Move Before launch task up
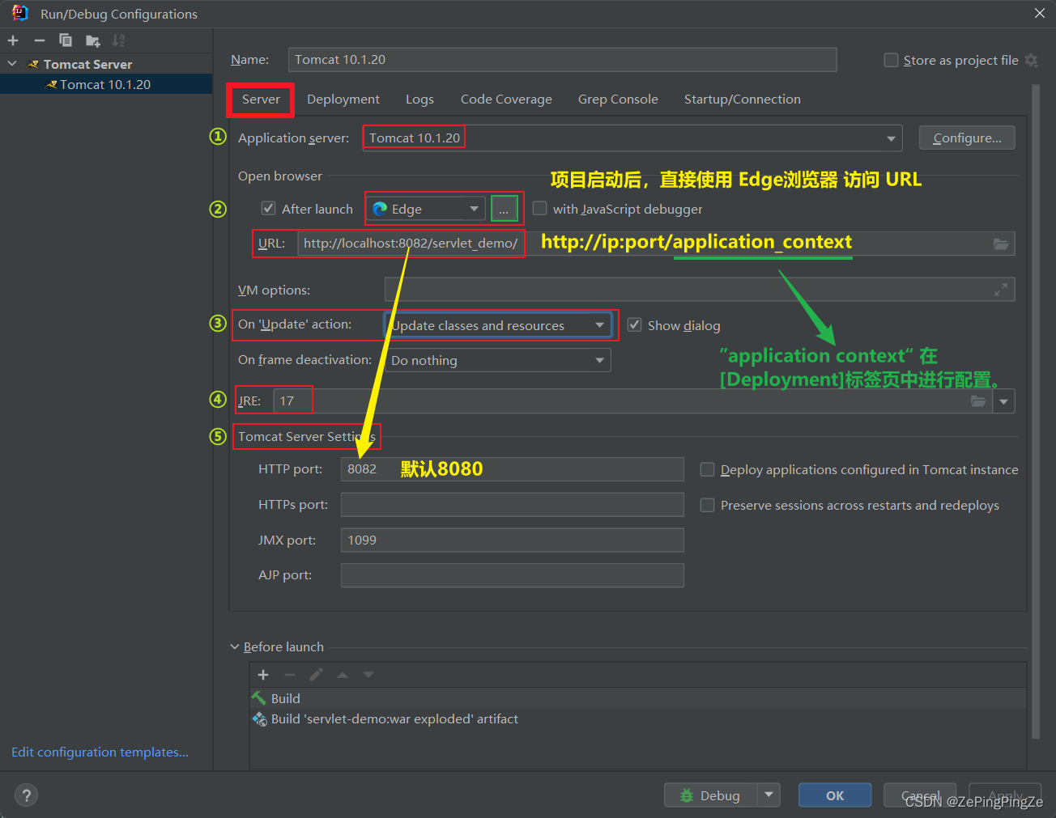 (x=343, y=675)
